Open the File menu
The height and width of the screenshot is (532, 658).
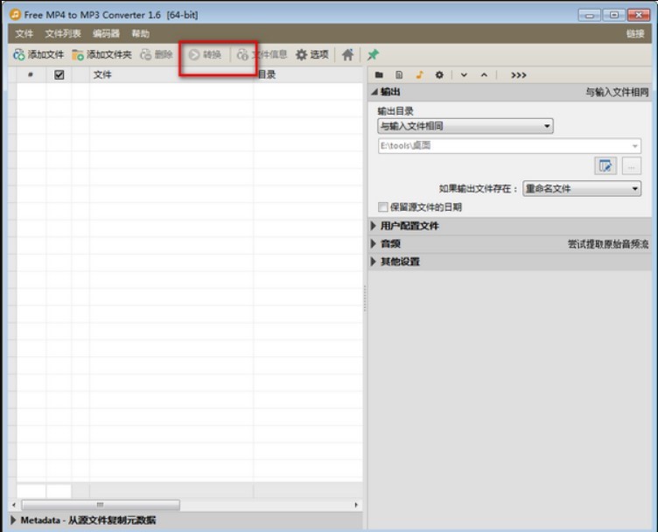(24, 33)
